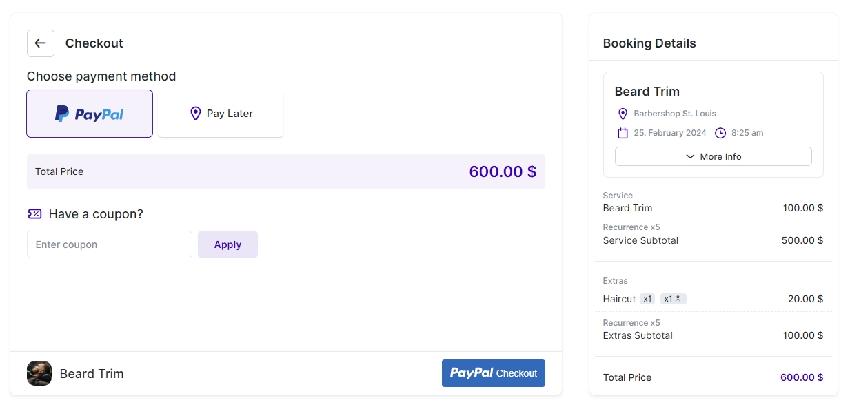The width and height of the screenshot is (850, 409).
Task: Click the Booking Details heading
Action: pos(649,43)
